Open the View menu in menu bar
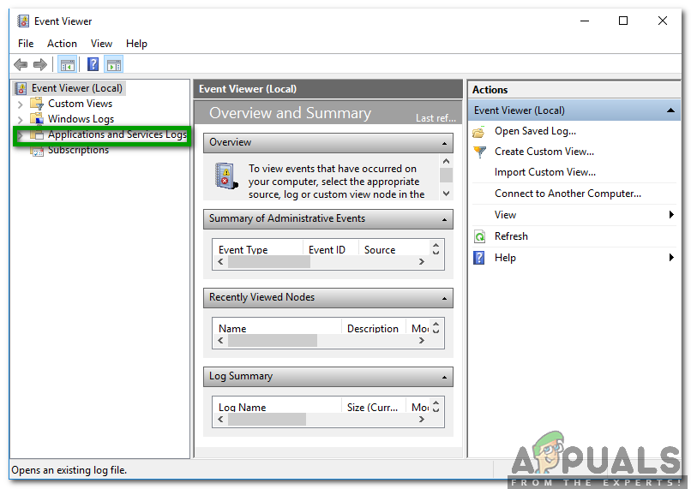691x489 pixels. 101,44
